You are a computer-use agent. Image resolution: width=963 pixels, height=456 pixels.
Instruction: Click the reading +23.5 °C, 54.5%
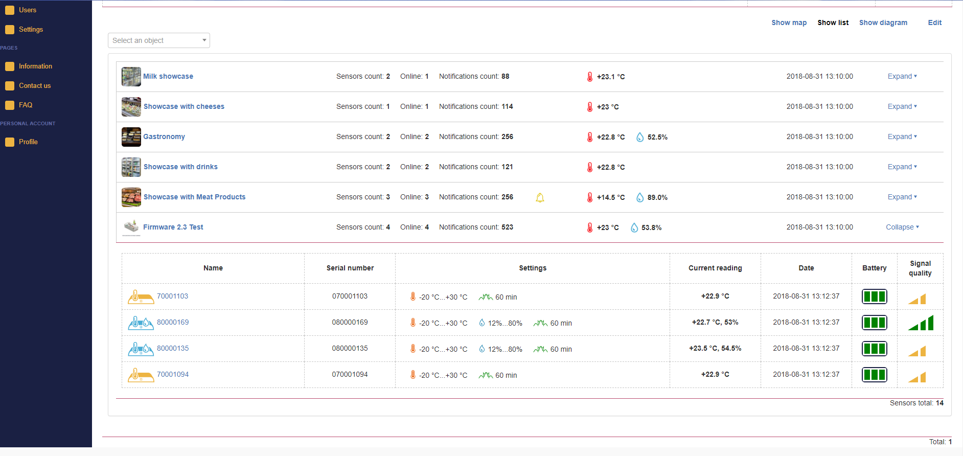point(715,348)
